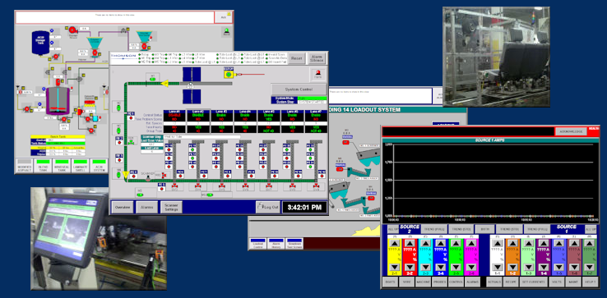
Task: Click the yellow E-STOP button icon
Action: (229, 73)
